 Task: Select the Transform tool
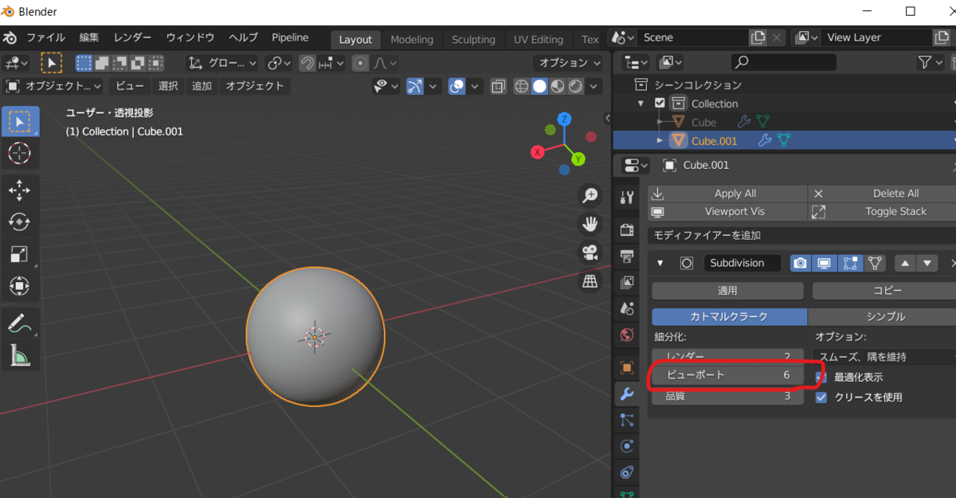pos(19,285)
